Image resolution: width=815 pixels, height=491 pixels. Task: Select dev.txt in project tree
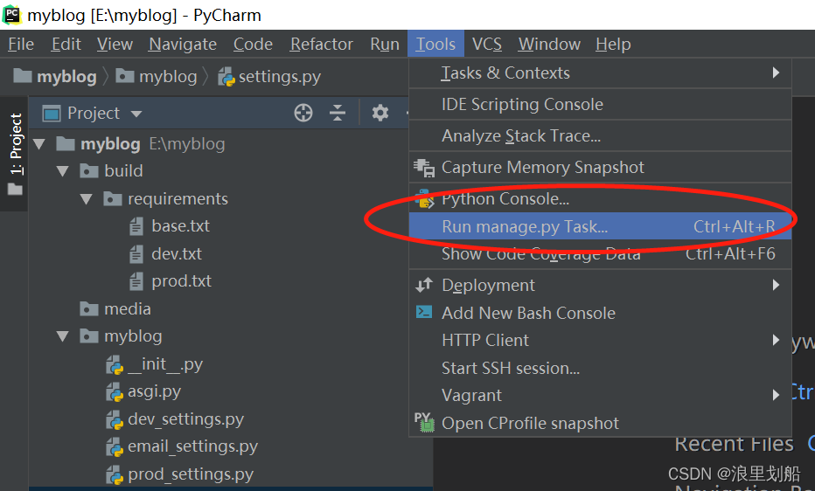[176, 254]
